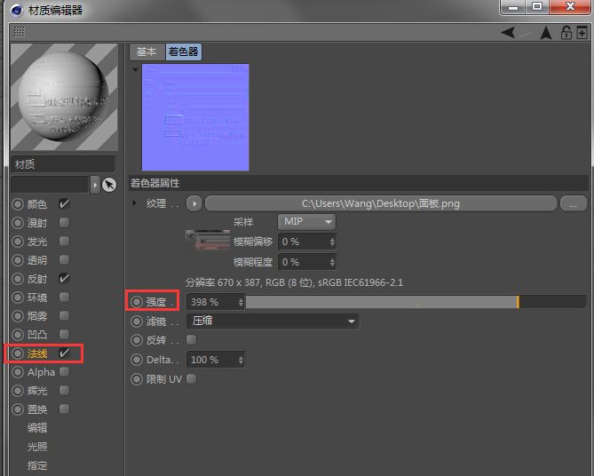Open the 滤镜 压缩 dropdown
This screenshot has width=594, height=476.
click(273, 321)
